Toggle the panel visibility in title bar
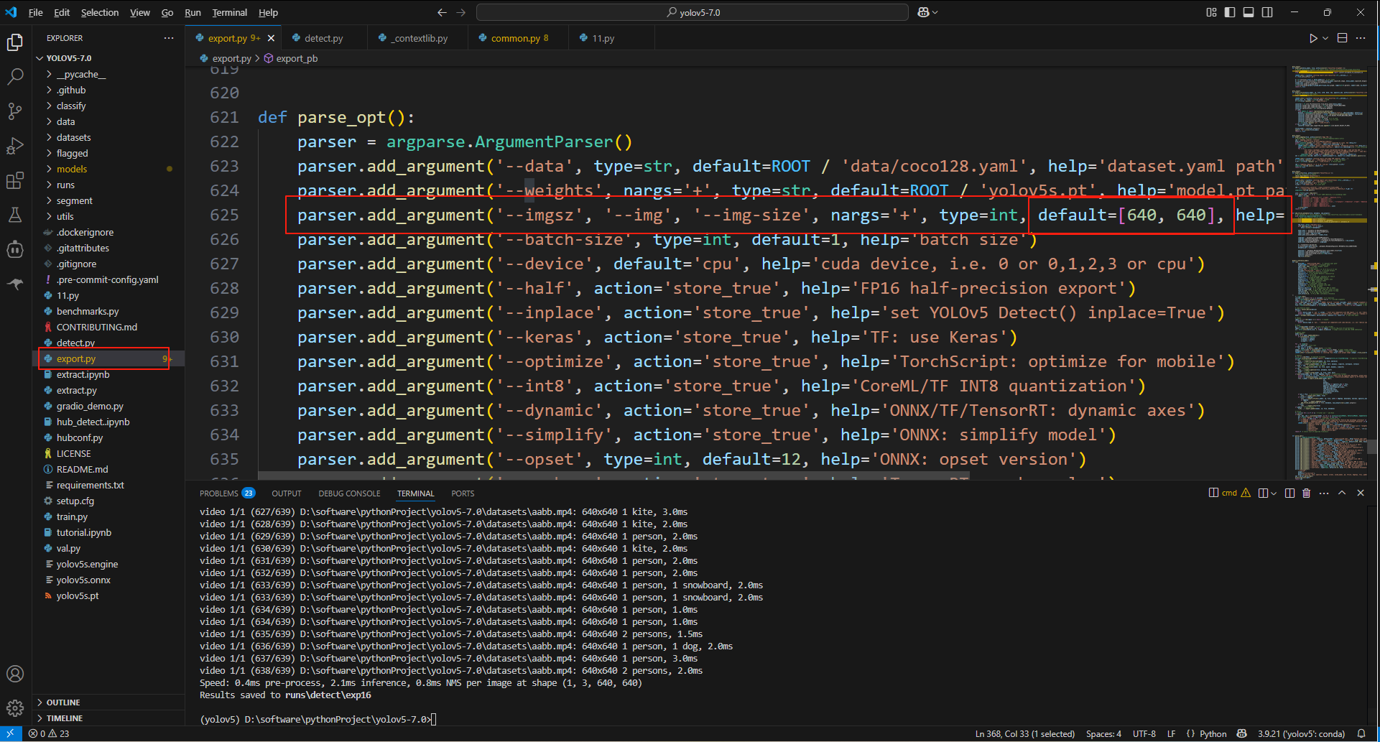The width and height of the screenshot is (1380, 742). (x=1249, y=12)
